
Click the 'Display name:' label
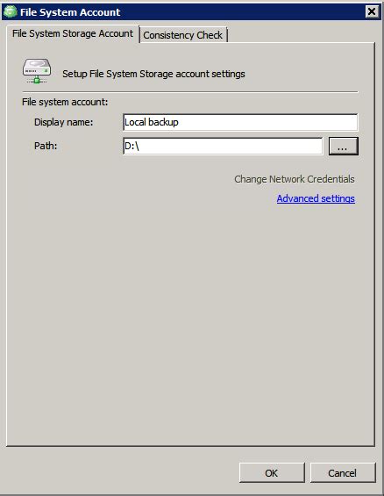pyautogui.click(x=63, y=122)
